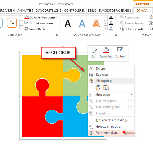
Task: Click the Opvullen van vorm paint bucket icon
Action: 27,17
